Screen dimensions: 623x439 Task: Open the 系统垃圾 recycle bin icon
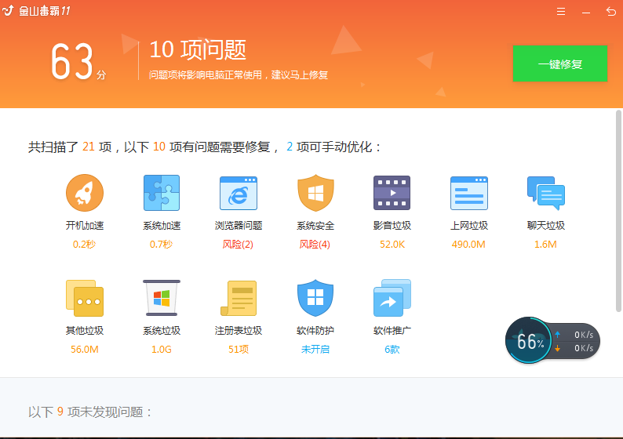162,298
